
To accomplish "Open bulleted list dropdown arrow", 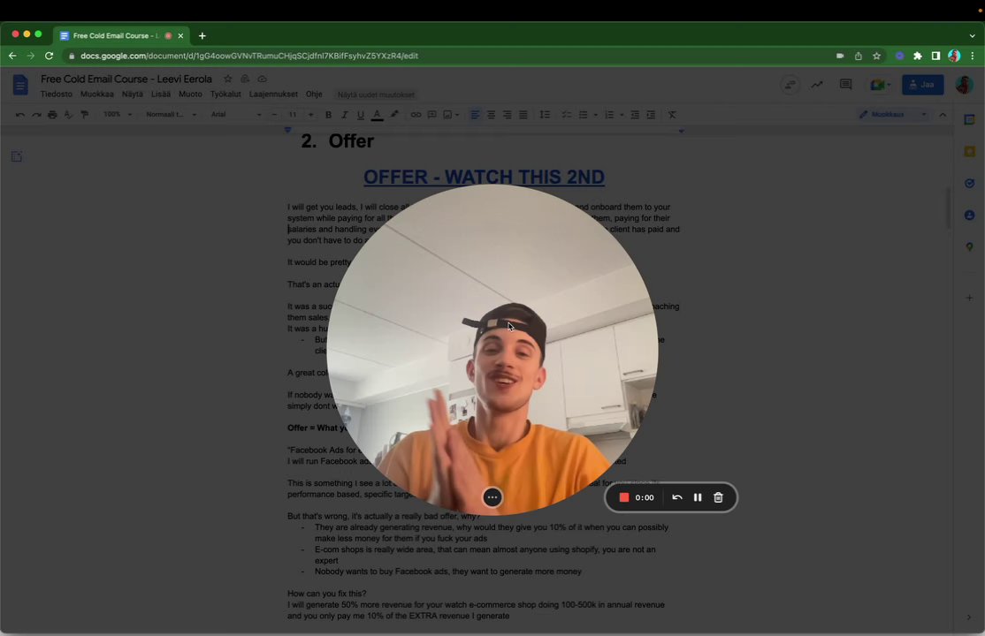I will [x=596, y=115].
